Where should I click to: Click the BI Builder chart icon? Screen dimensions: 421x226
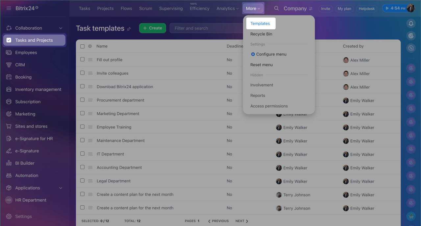point(9,163)
